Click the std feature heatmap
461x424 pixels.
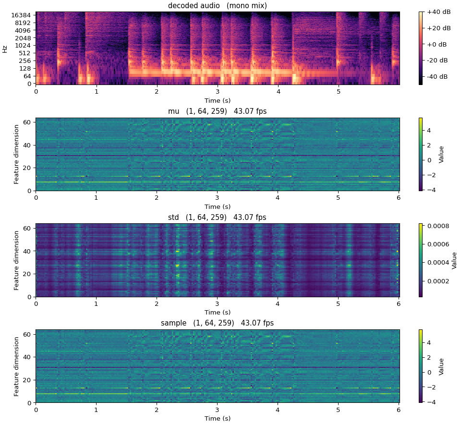[218, 260]
